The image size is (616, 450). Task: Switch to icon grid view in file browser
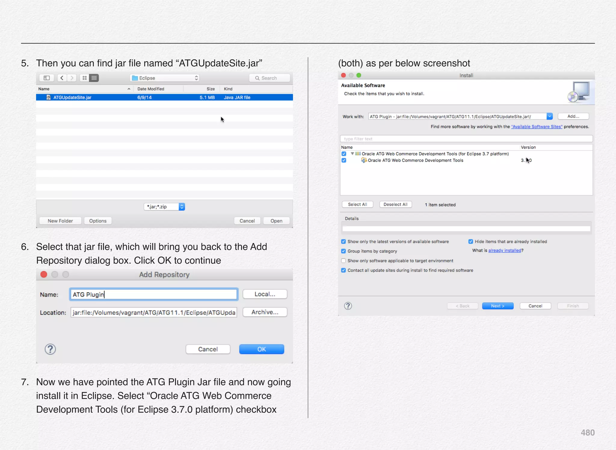click(x=85, y=78)
